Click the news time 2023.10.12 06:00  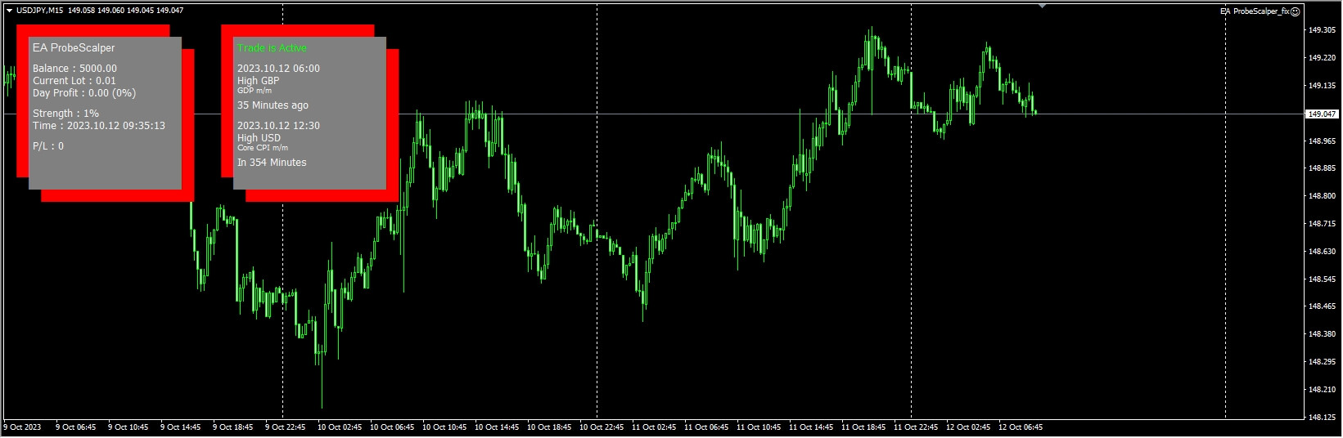coord(278,69)
